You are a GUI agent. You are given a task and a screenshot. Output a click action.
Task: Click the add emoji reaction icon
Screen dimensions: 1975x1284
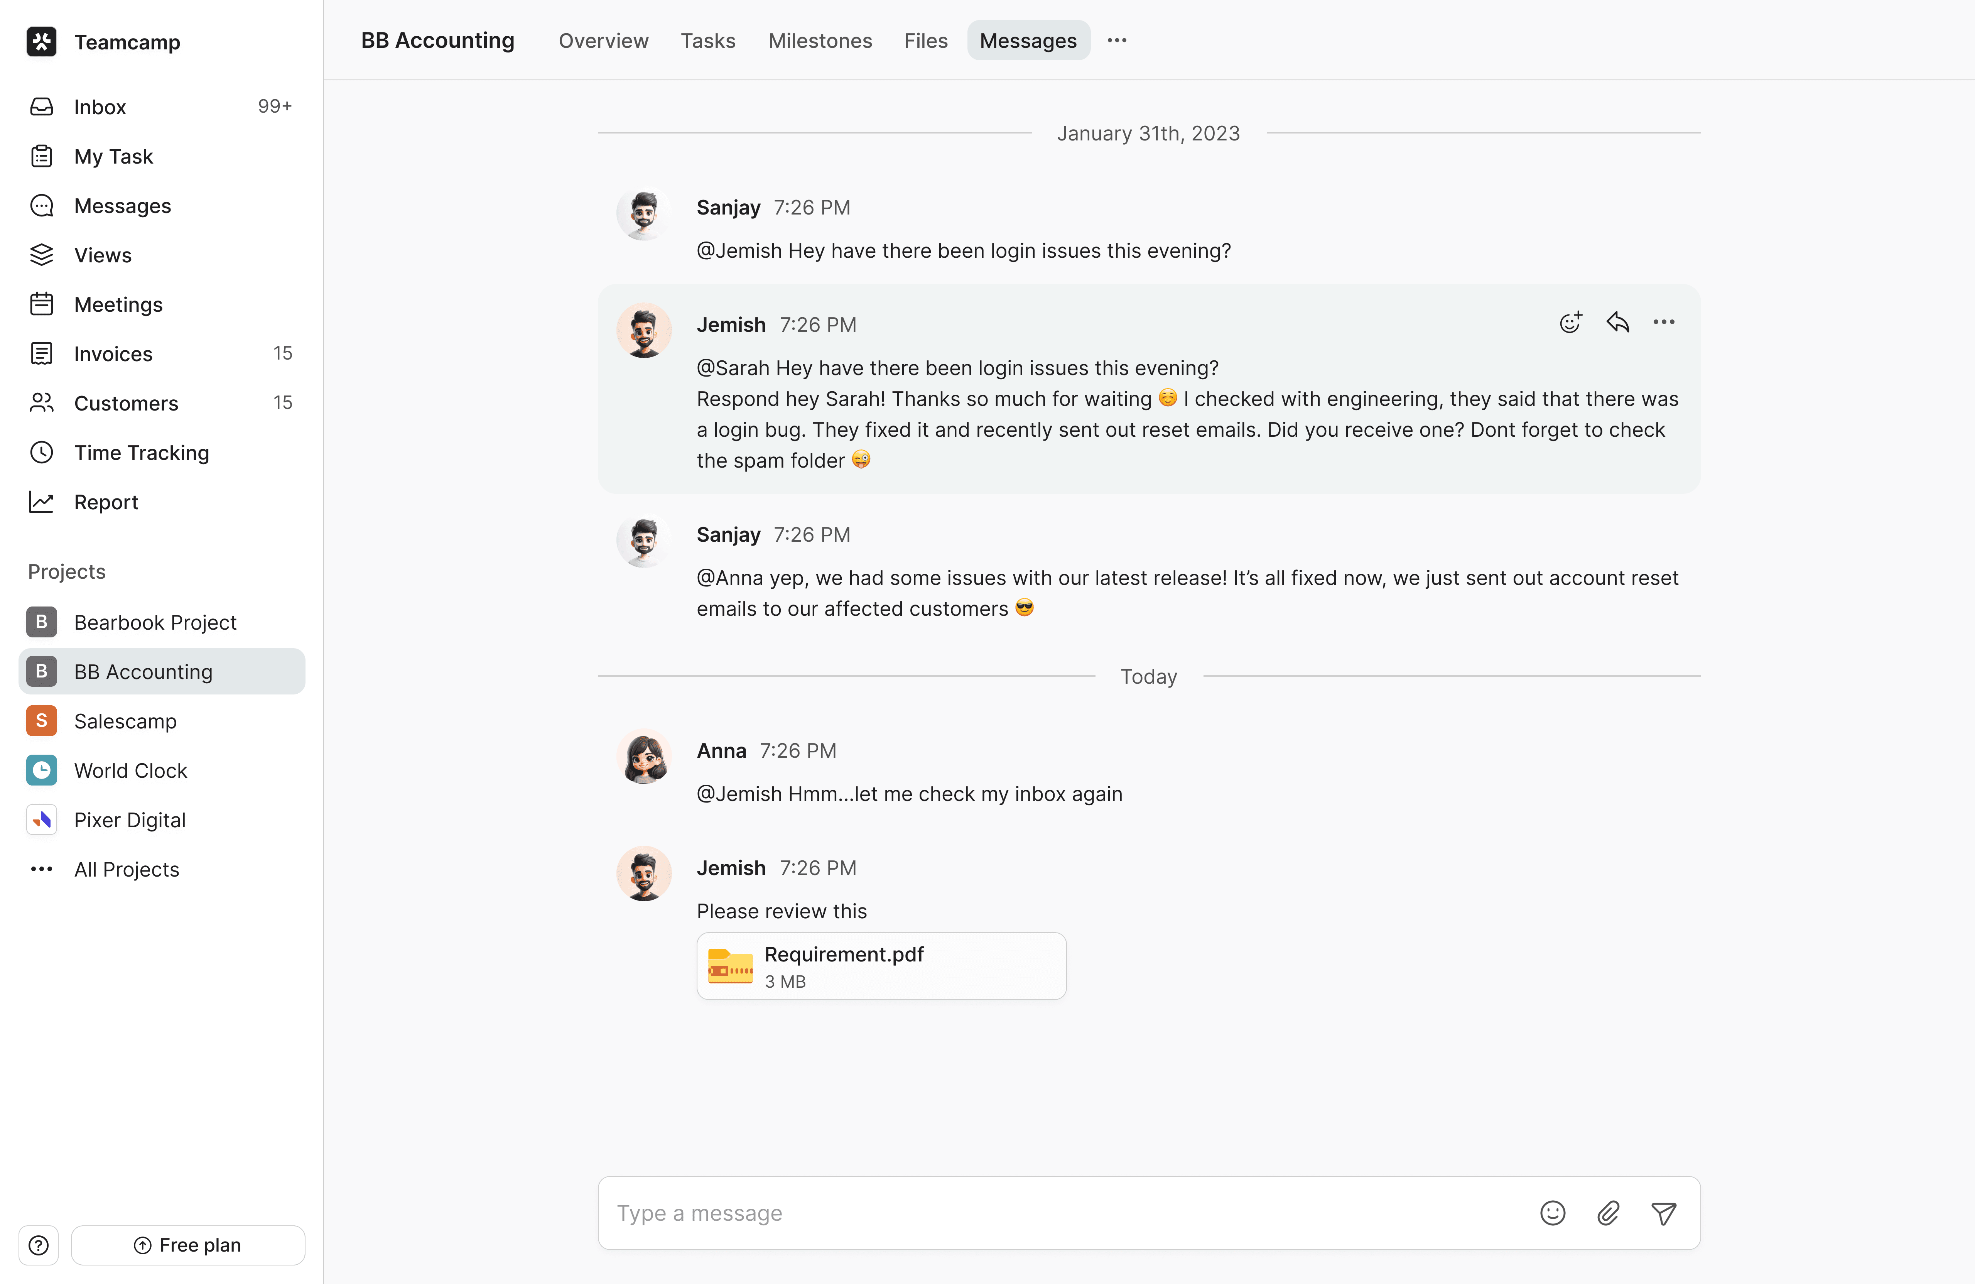[x=1570, y=323]
